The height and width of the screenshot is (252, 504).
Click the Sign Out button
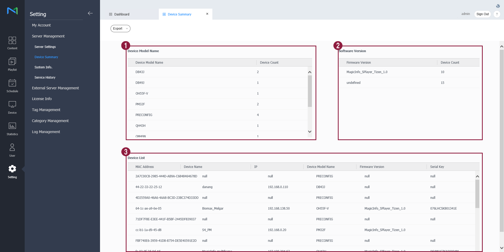(x=482, y=14)
